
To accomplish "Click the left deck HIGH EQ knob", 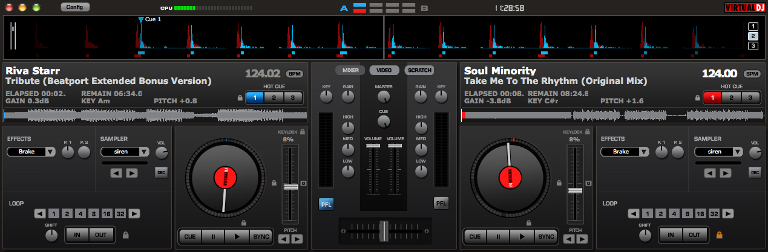I will tap(348, 128).
